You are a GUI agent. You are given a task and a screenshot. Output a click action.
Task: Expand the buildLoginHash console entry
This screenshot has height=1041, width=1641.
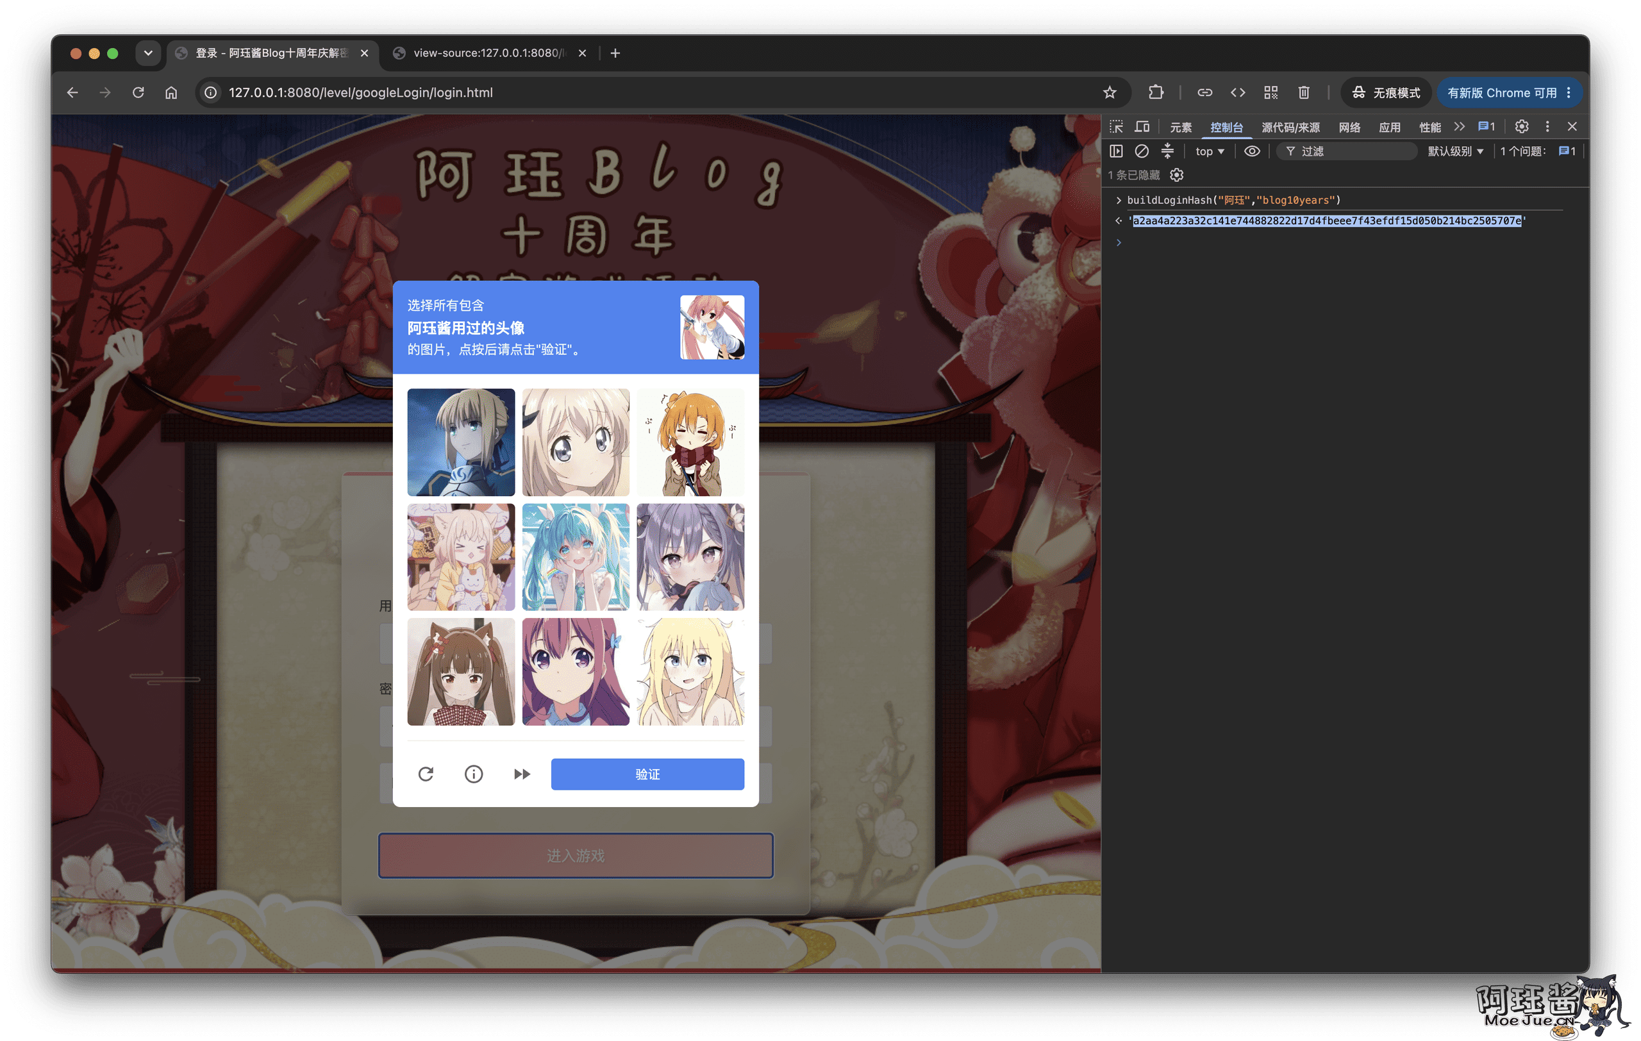1119,200
